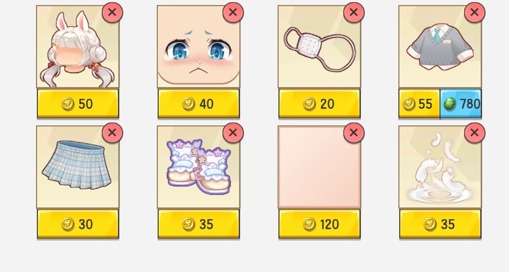The image size is (509, 272).
Task: Select the plaid pleated skirt item
Action: 78,167
